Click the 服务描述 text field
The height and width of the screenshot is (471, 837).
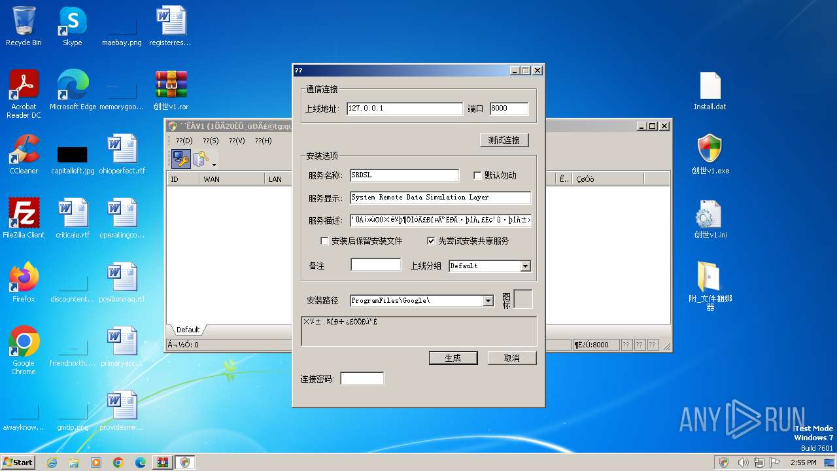tap(441, 220)
